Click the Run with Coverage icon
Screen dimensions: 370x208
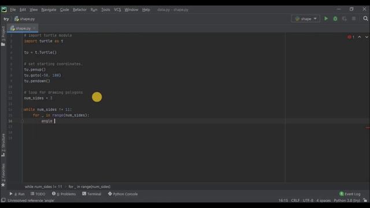pyautogui.click(x=345, y=18)
